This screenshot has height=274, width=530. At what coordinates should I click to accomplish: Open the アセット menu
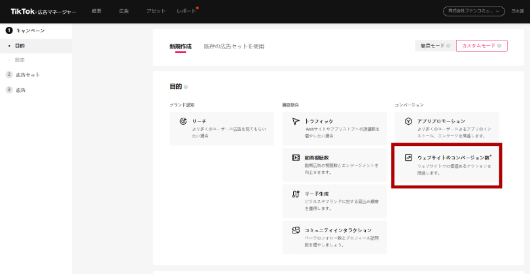pos(156,11)
